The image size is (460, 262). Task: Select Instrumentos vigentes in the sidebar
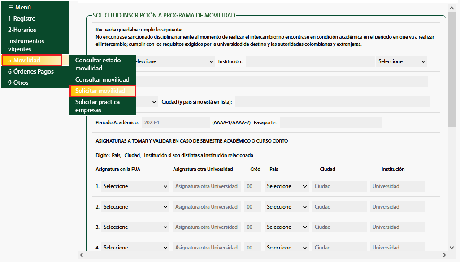point(35,45)
